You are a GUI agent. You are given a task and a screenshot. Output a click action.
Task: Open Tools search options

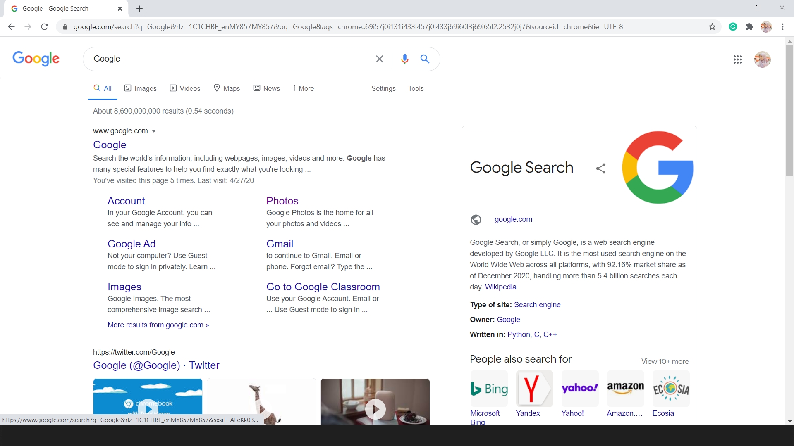[x=416, y=88]
